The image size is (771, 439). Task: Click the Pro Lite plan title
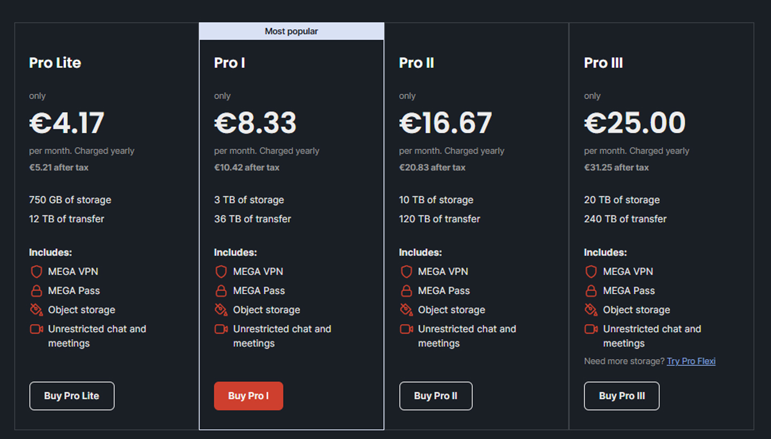point(55,63)
